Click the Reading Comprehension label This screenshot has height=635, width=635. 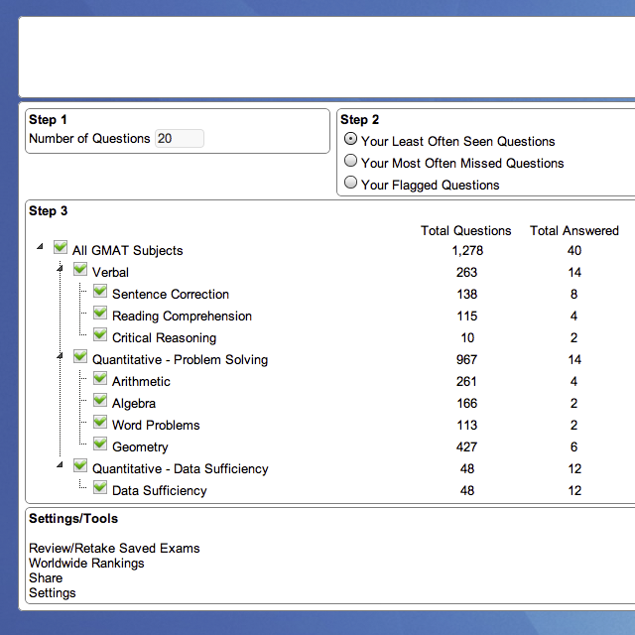point(182,317)
